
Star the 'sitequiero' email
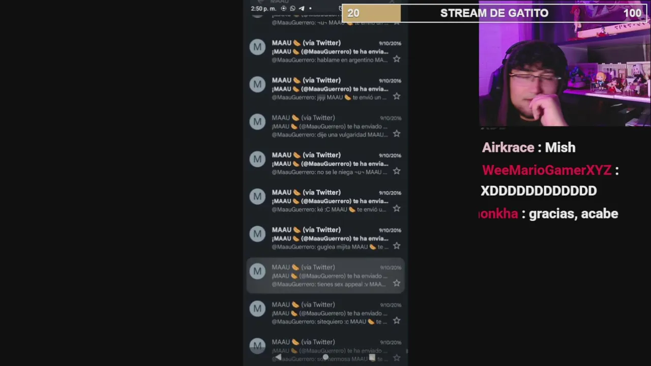click(x=396, y=321)
